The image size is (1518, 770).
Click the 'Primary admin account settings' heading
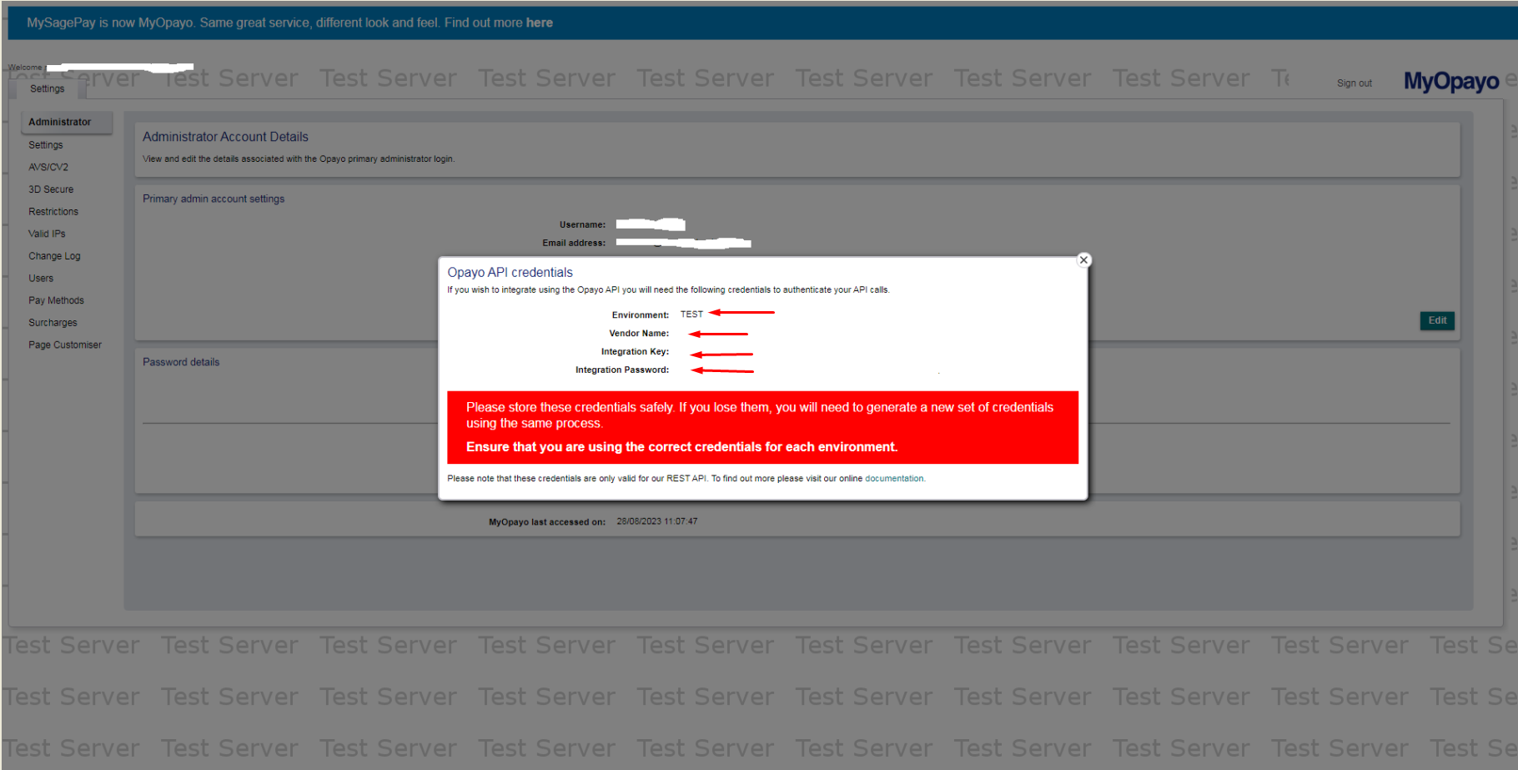point(214,199)
